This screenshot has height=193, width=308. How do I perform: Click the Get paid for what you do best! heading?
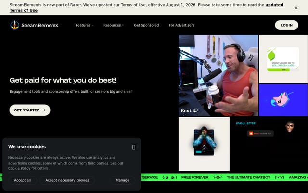coord(63,80)
